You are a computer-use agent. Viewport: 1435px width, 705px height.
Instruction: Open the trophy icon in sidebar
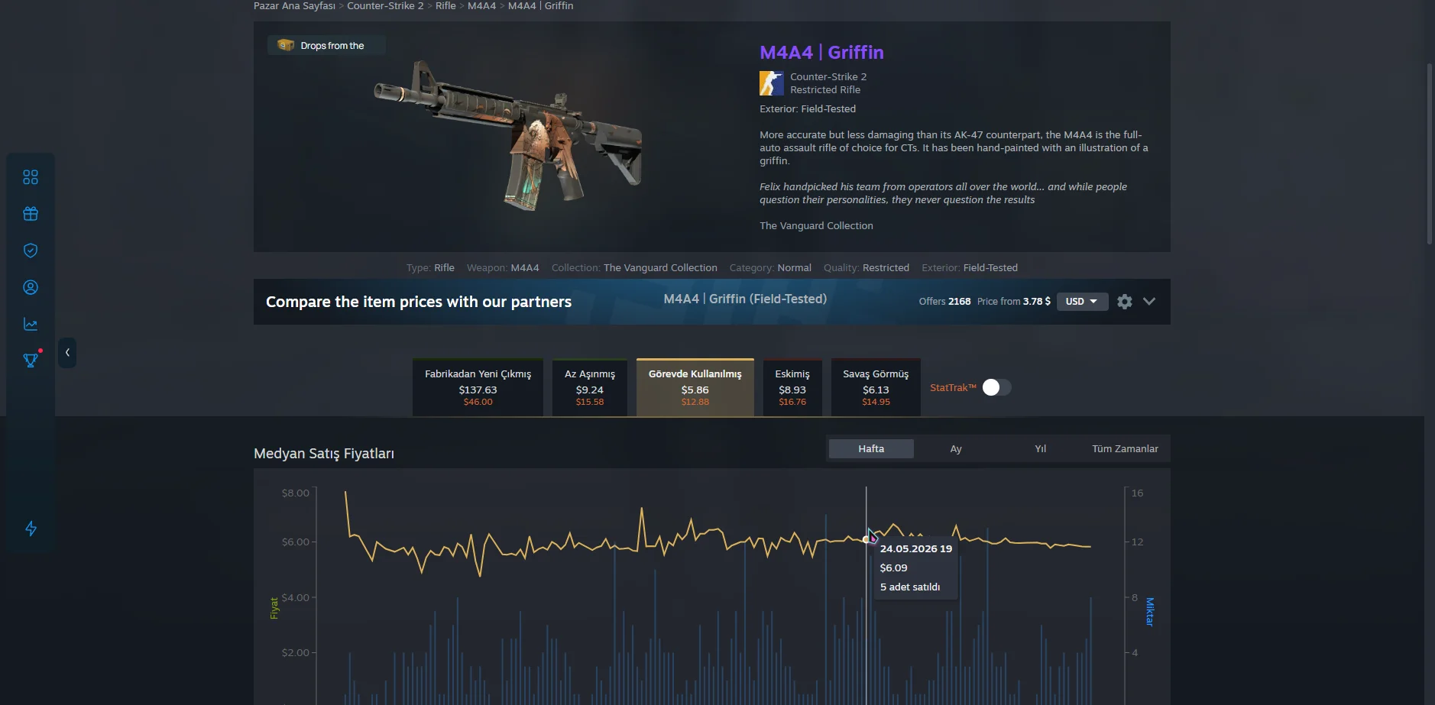coord(31,360)
